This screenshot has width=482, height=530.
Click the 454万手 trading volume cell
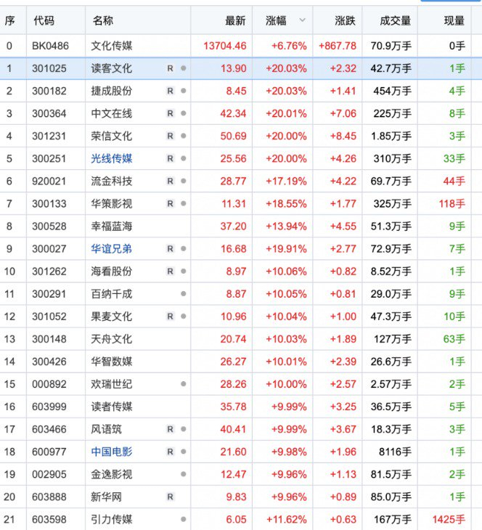[393, 91]
